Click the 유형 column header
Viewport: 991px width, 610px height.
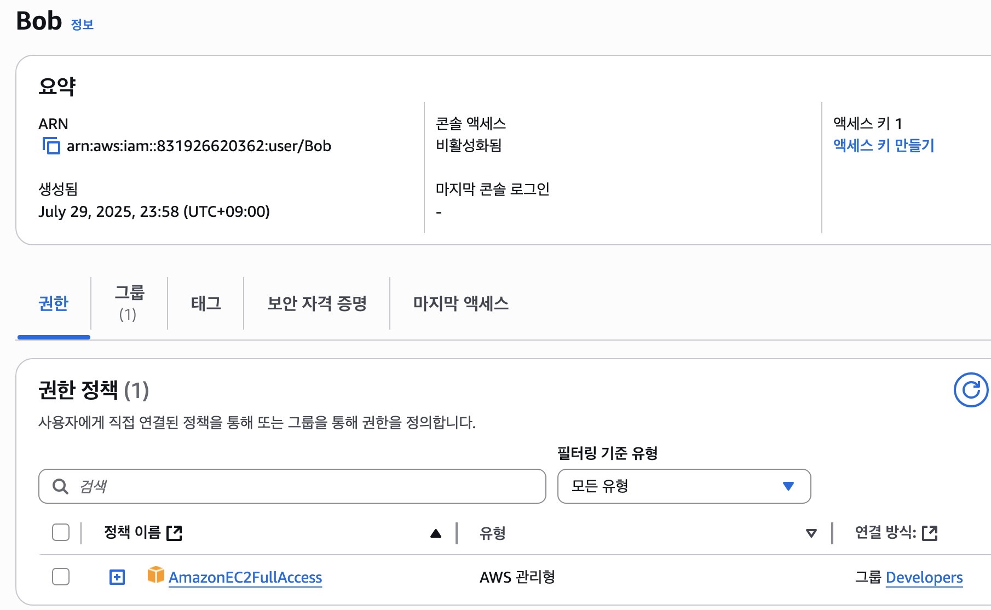click(493, 533)
